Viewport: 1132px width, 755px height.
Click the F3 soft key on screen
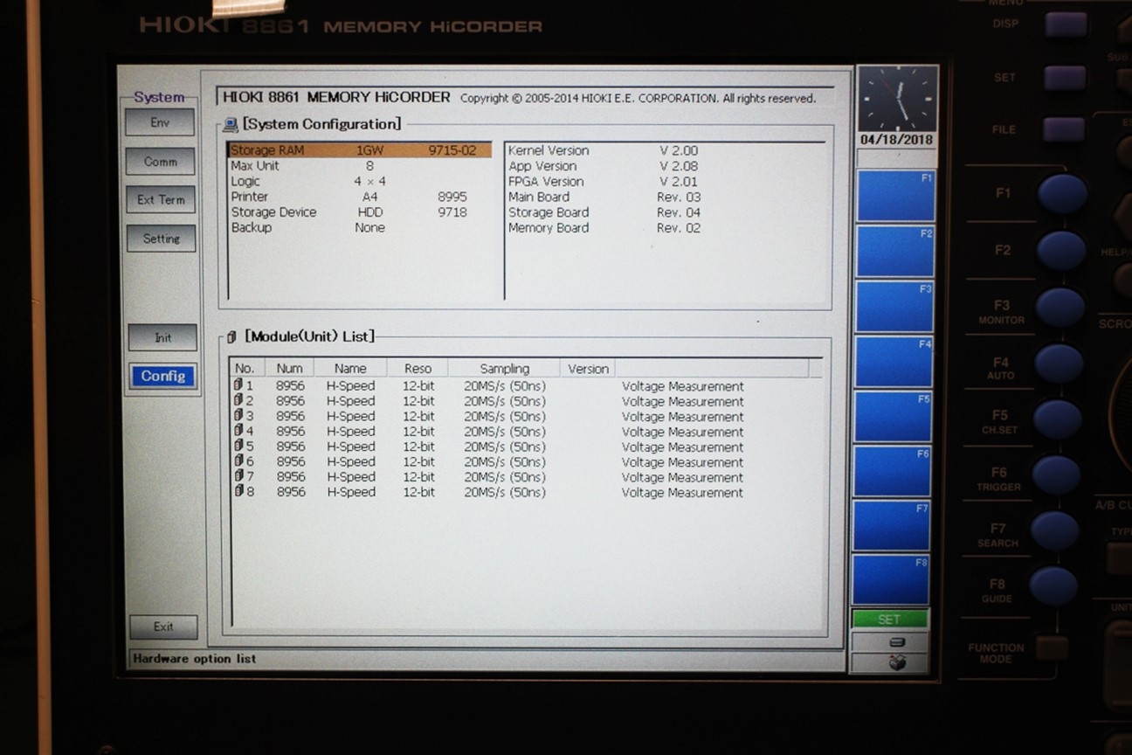(x=896, y=307)
